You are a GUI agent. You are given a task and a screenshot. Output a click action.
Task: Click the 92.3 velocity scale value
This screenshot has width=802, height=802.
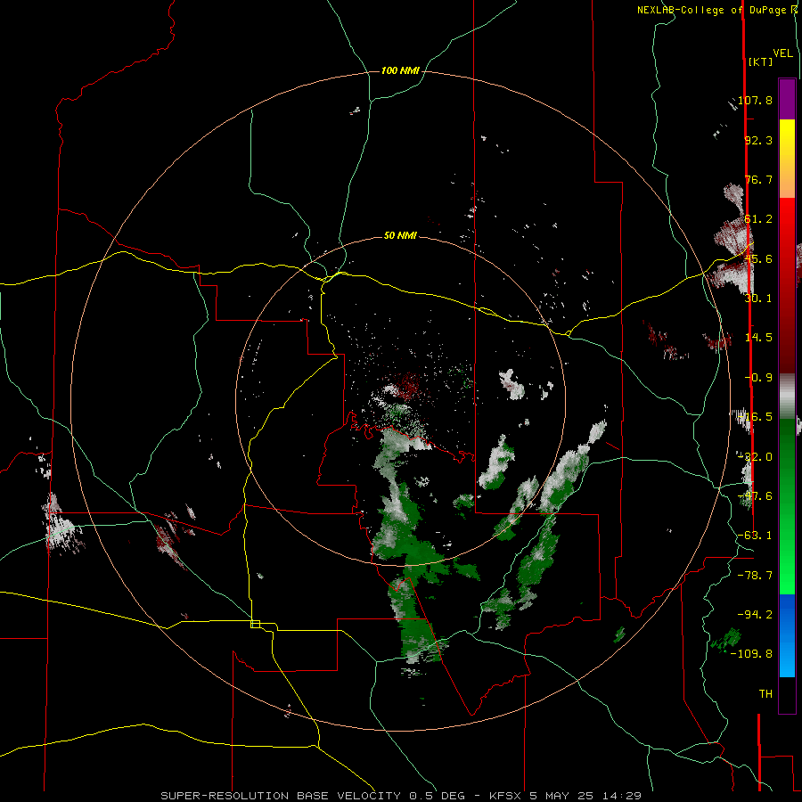click(x=758, y=140)
